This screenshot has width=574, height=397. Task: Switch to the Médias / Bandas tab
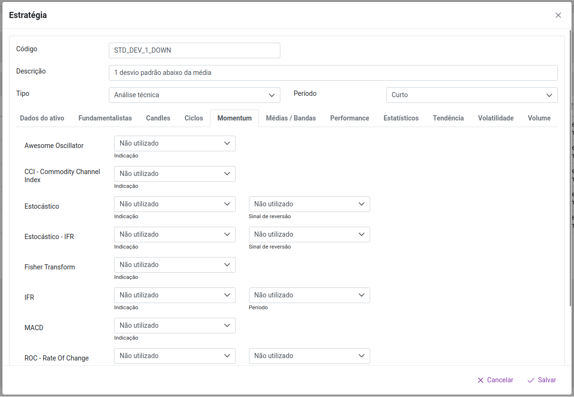pyautogui.click(x=291, y=118)
